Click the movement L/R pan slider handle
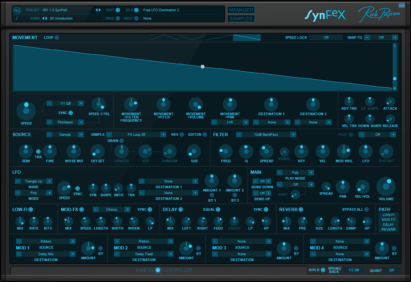This screenshot has height=282, width=411. click(x=395, y=79)
